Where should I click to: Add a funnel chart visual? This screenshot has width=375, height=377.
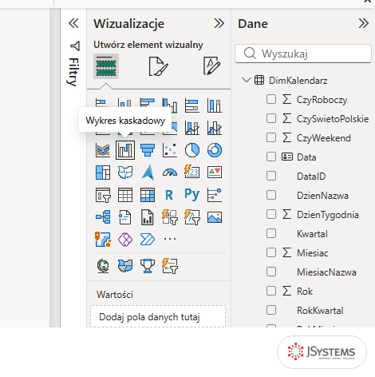point(148,150)
